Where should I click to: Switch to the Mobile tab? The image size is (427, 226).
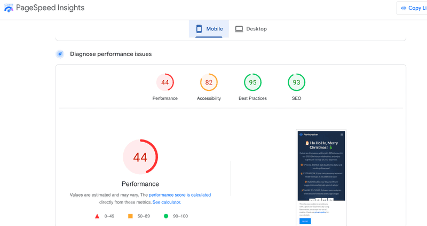coord(209,29)
